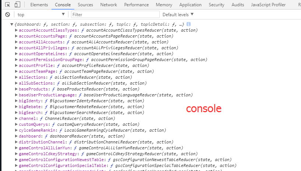Click the allSectionReducer function text
Image resolution: width=301 pixels, height=171 pixels.
tap(93, 77)
